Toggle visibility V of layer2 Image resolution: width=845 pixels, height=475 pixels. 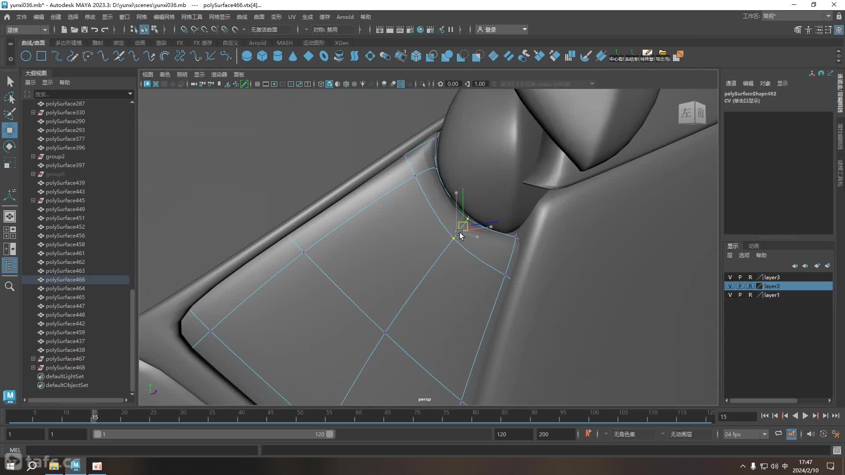pos(730,286)
